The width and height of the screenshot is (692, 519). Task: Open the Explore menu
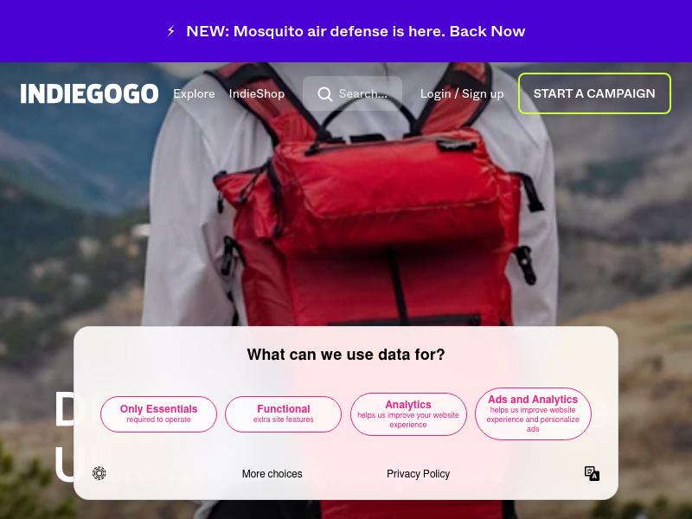[x=194, y=94]
